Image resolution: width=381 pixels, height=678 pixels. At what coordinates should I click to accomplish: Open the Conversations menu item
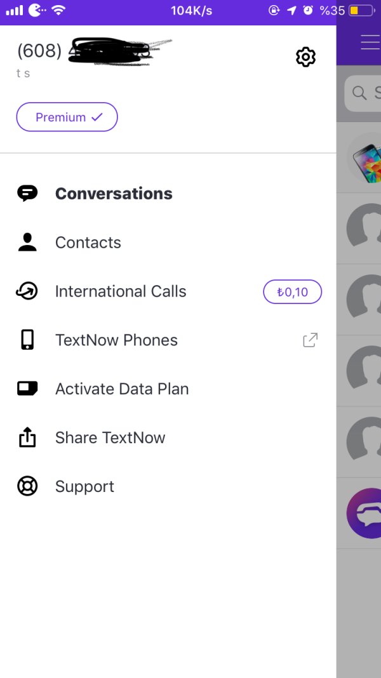[x=114, y=194]
